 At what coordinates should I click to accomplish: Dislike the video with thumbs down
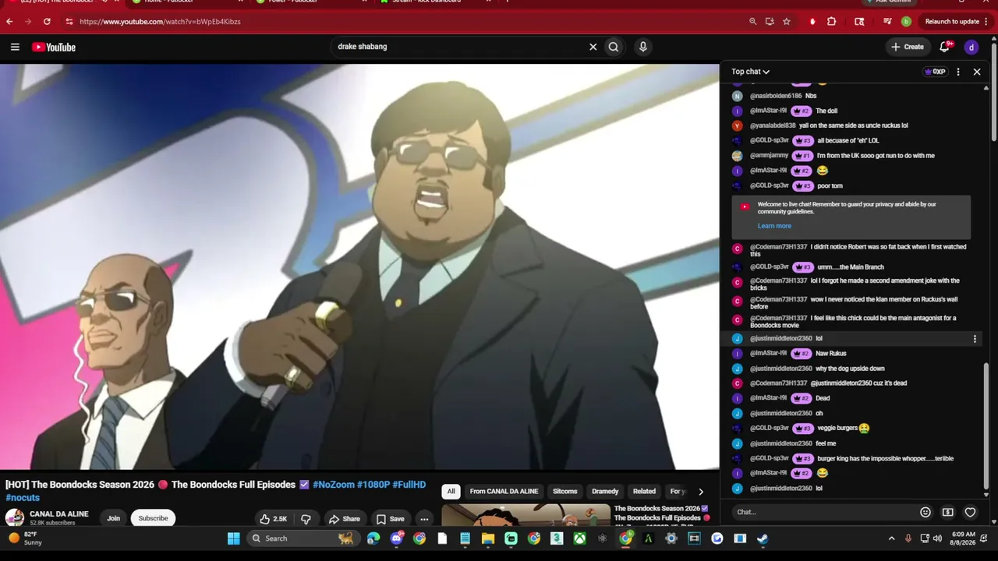point(306,519)
